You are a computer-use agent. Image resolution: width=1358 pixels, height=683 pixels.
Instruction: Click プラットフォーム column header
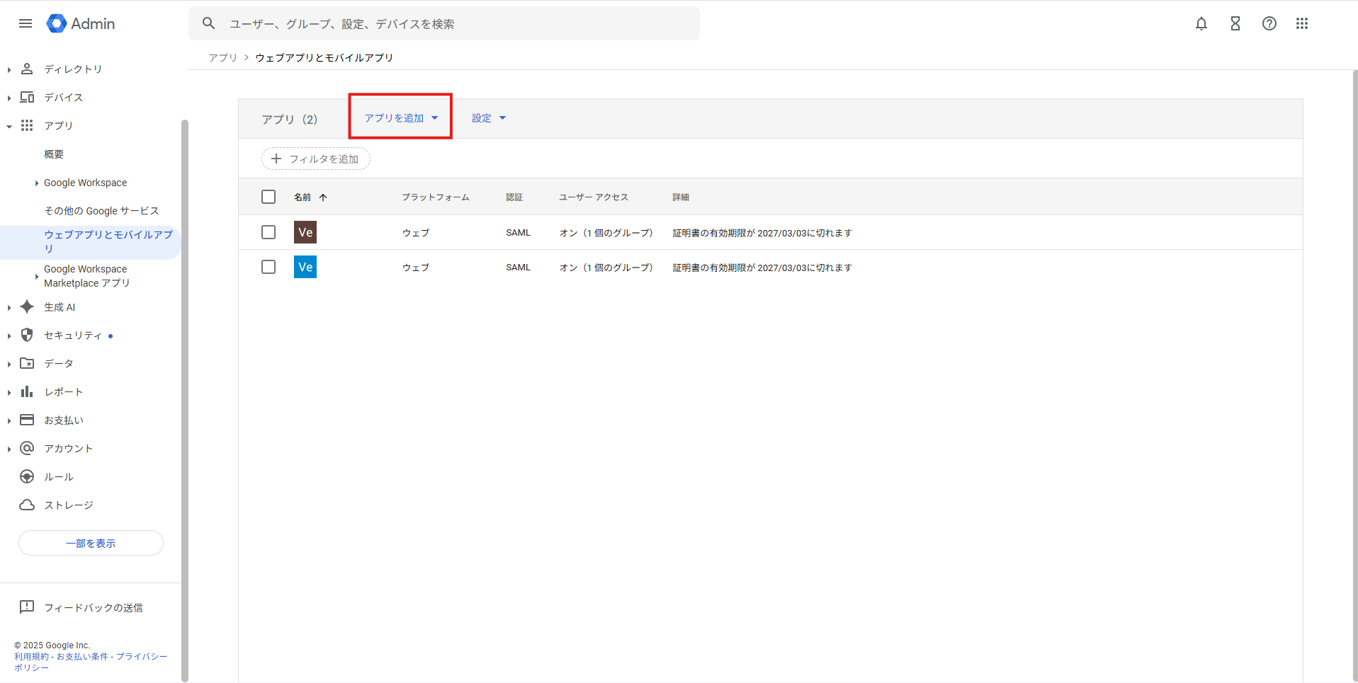click(x=436, y=197)
